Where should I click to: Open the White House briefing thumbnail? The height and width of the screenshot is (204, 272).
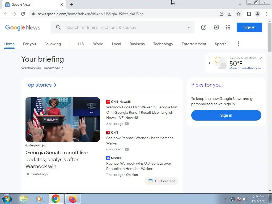coord(63,119)
